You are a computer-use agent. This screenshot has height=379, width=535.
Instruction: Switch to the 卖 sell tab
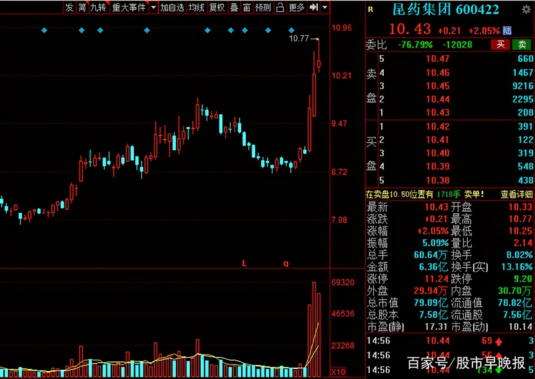pyautogui.click(x=522, y=45)
